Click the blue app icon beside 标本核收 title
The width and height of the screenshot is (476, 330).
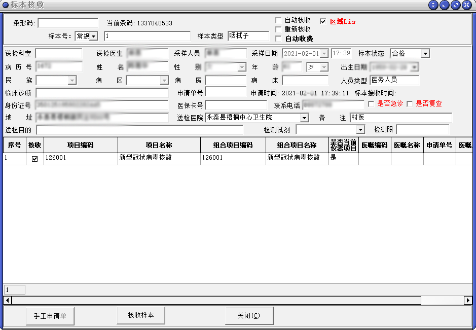click(6, 5)
